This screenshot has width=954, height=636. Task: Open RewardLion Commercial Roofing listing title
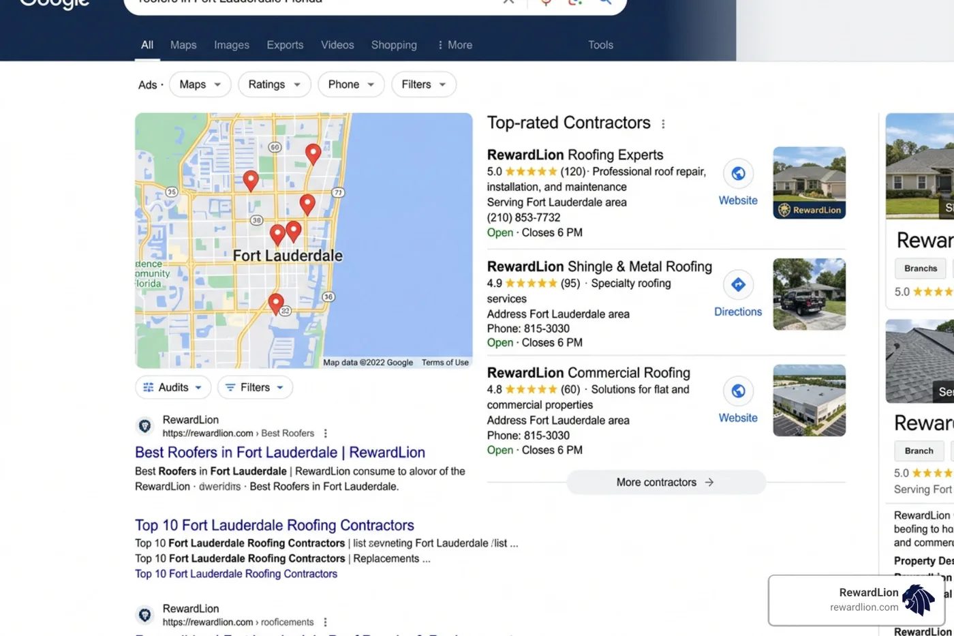588,373
